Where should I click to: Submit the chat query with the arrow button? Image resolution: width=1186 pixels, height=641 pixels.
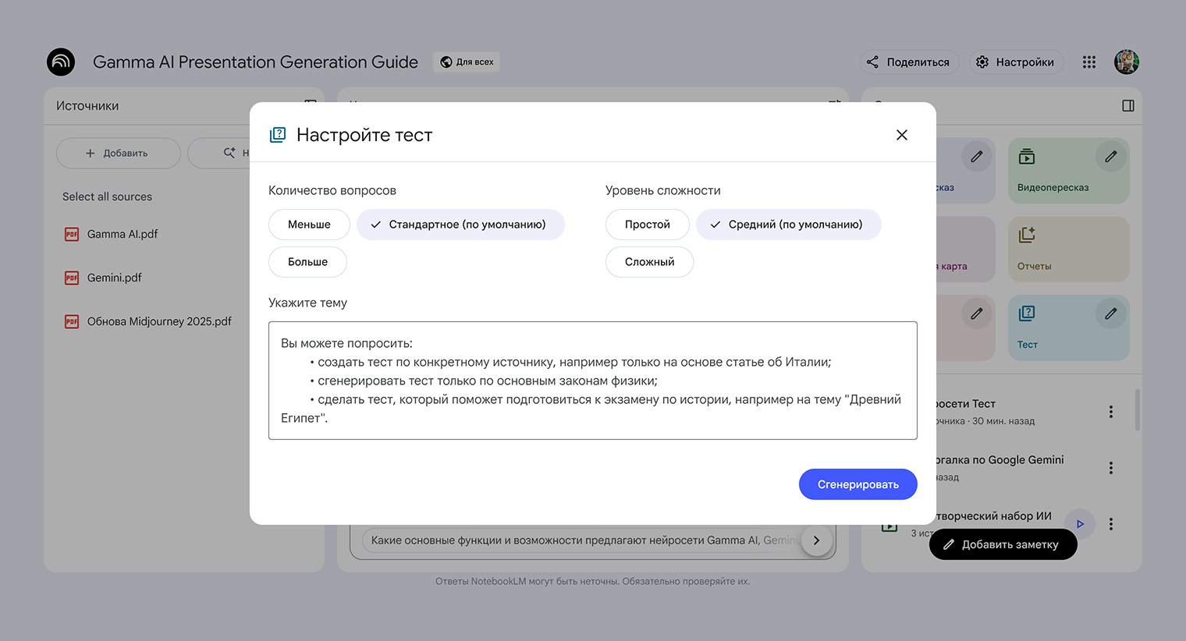tap(816, 540)
